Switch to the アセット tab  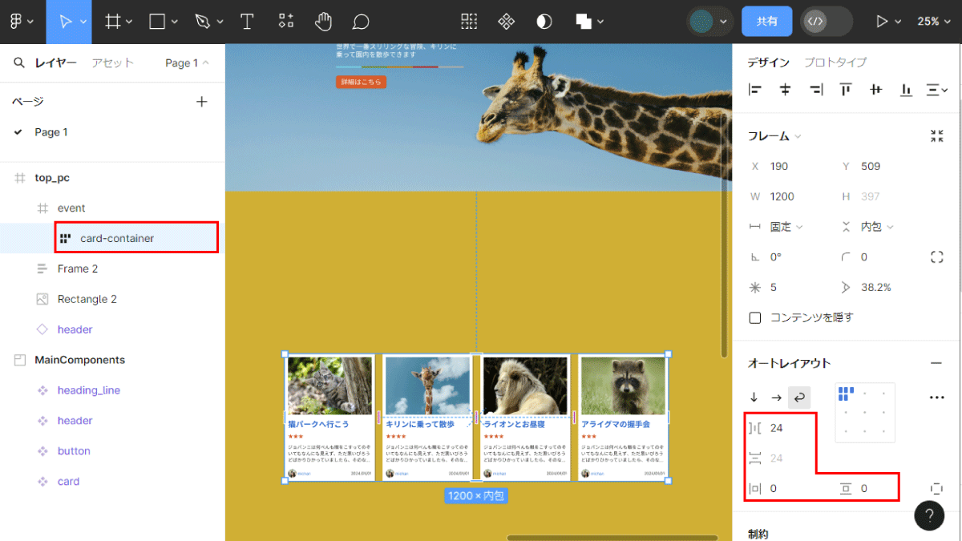[112, 63]
